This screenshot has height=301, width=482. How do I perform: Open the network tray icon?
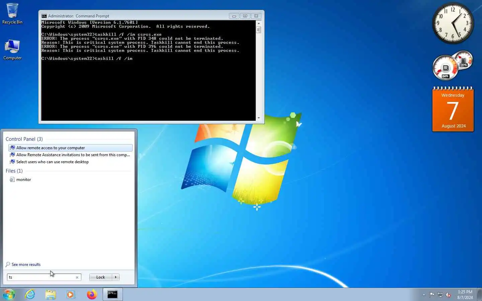pos(440,295)
